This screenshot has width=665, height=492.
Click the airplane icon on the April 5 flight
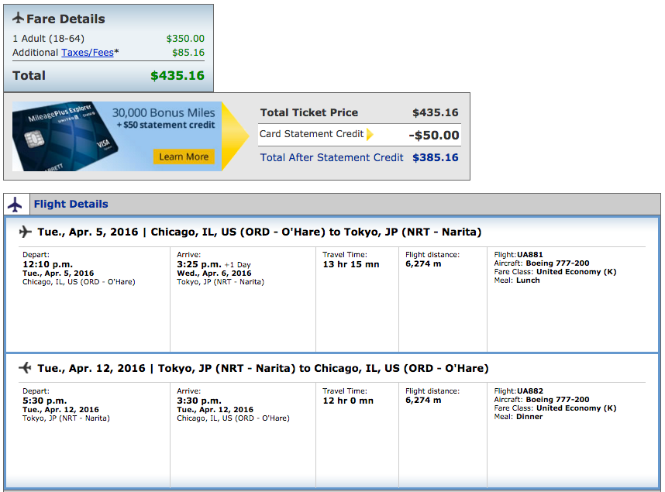[25, 232]
